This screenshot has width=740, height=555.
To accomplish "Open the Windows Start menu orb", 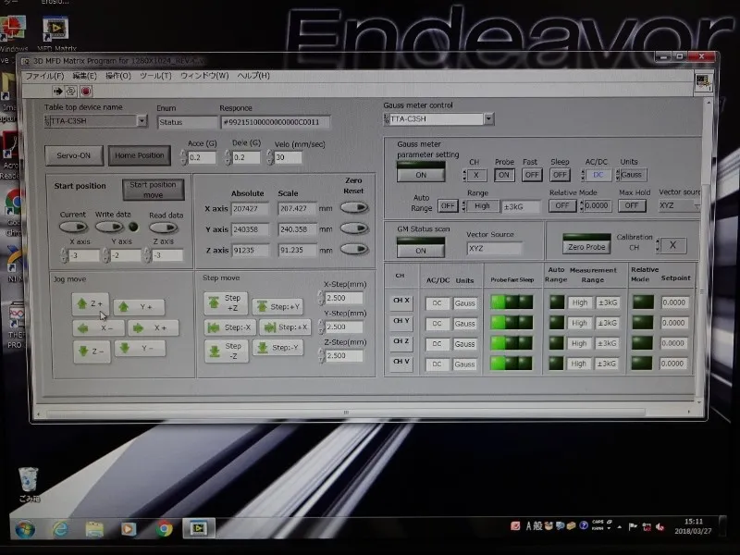I will coord(25,529).
